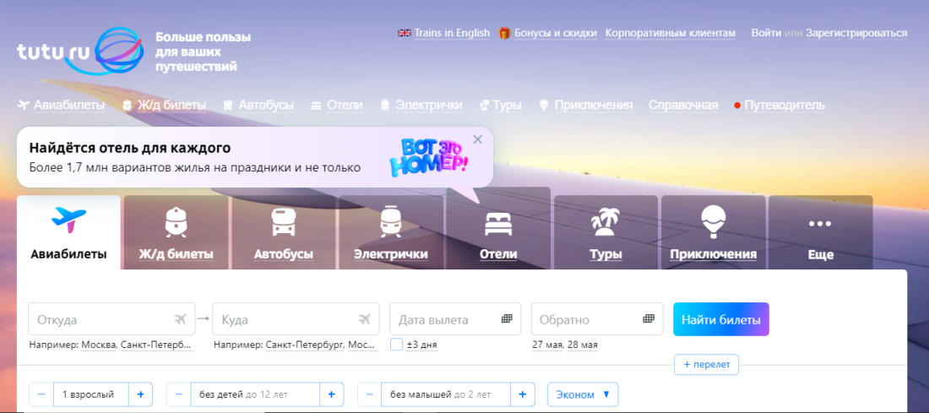
Task: Click the three-dots icon in Еще tab
Action: (x=821, y=224)
